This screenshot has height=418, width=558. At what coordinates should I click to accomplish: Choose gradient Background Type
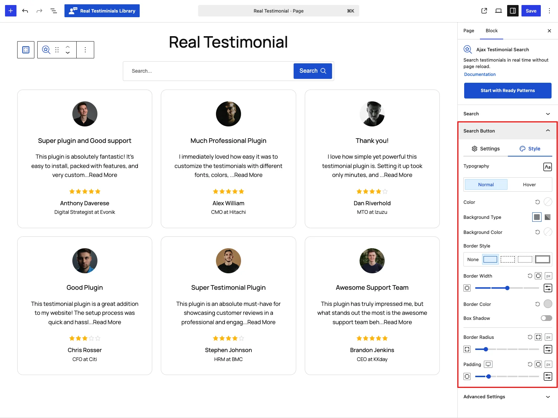pos(548,217)
